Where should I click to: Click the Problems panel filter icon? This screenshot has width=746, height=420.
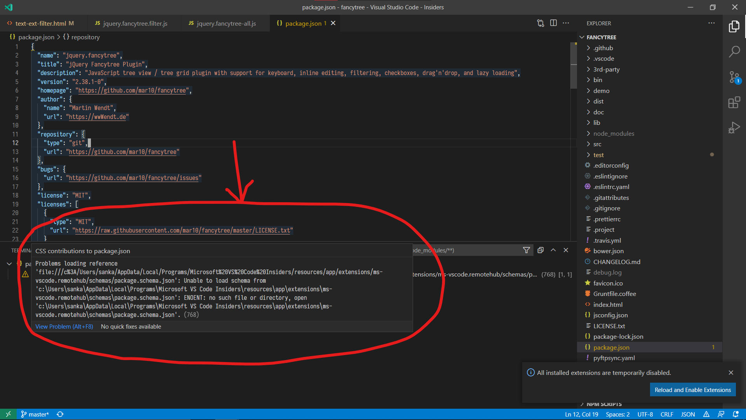coord(526,250)
